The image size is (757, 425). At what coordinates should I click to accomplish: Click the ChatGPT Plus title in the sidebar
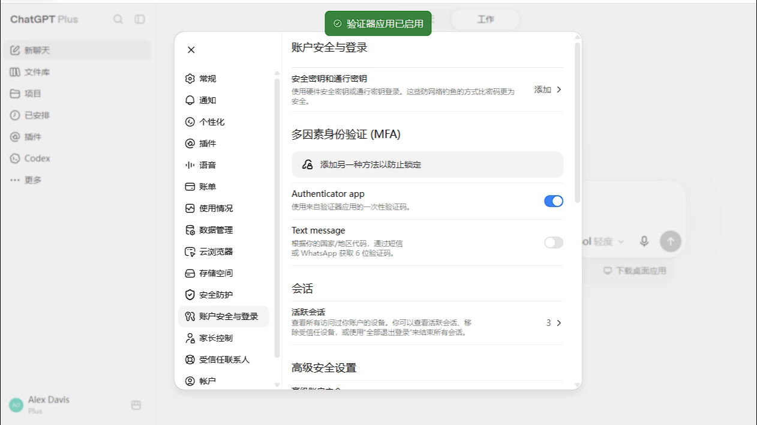tap(44, 19)
